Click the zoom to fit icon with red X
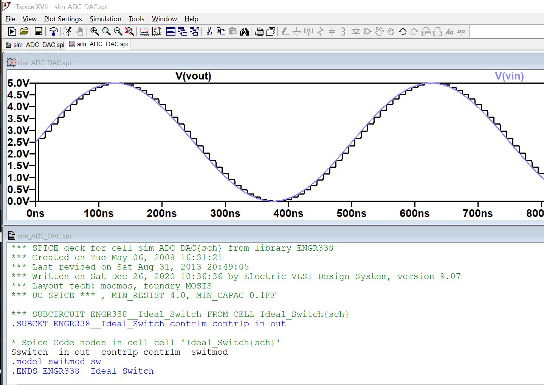Screen dimensions: 544x385 pyautogui.click(x=129, y=32)
